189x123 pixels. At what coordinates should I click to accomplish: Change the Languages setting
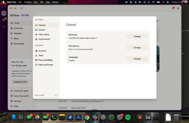click(137, 59)
